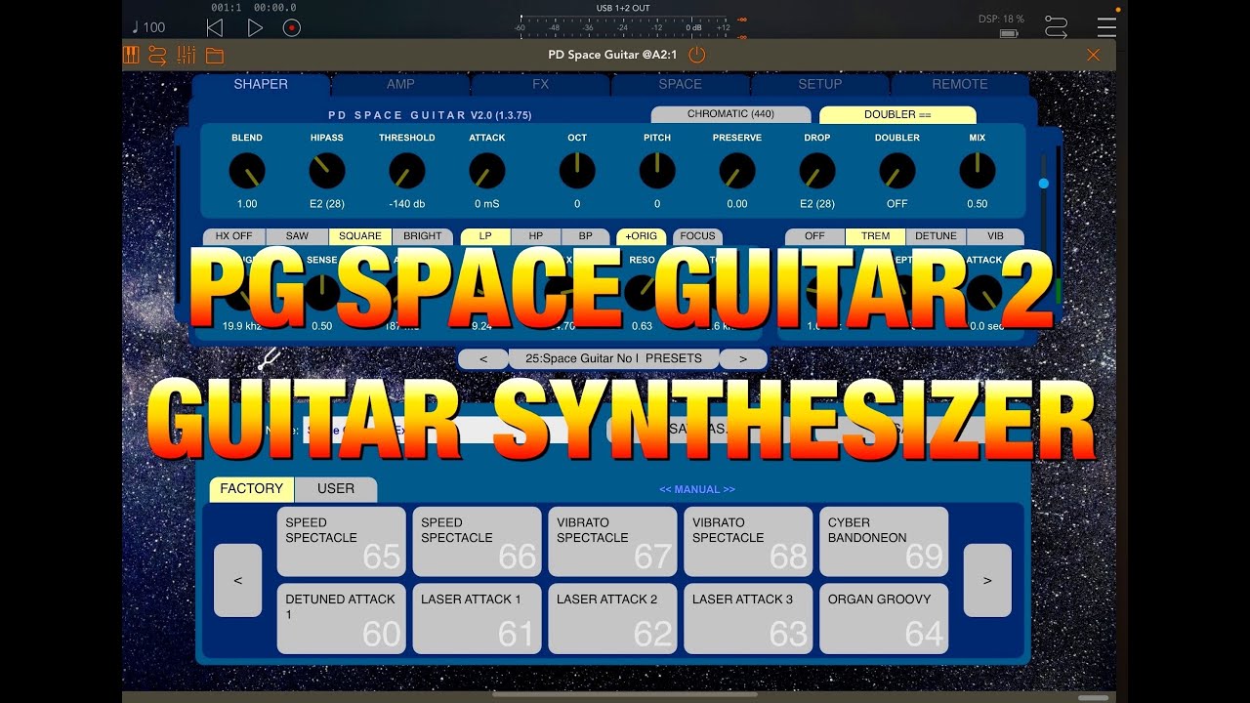Click the OCT knob
The width and height of the screenshot is (1250, 703).
pyautogui.click(x=577, y=171)
